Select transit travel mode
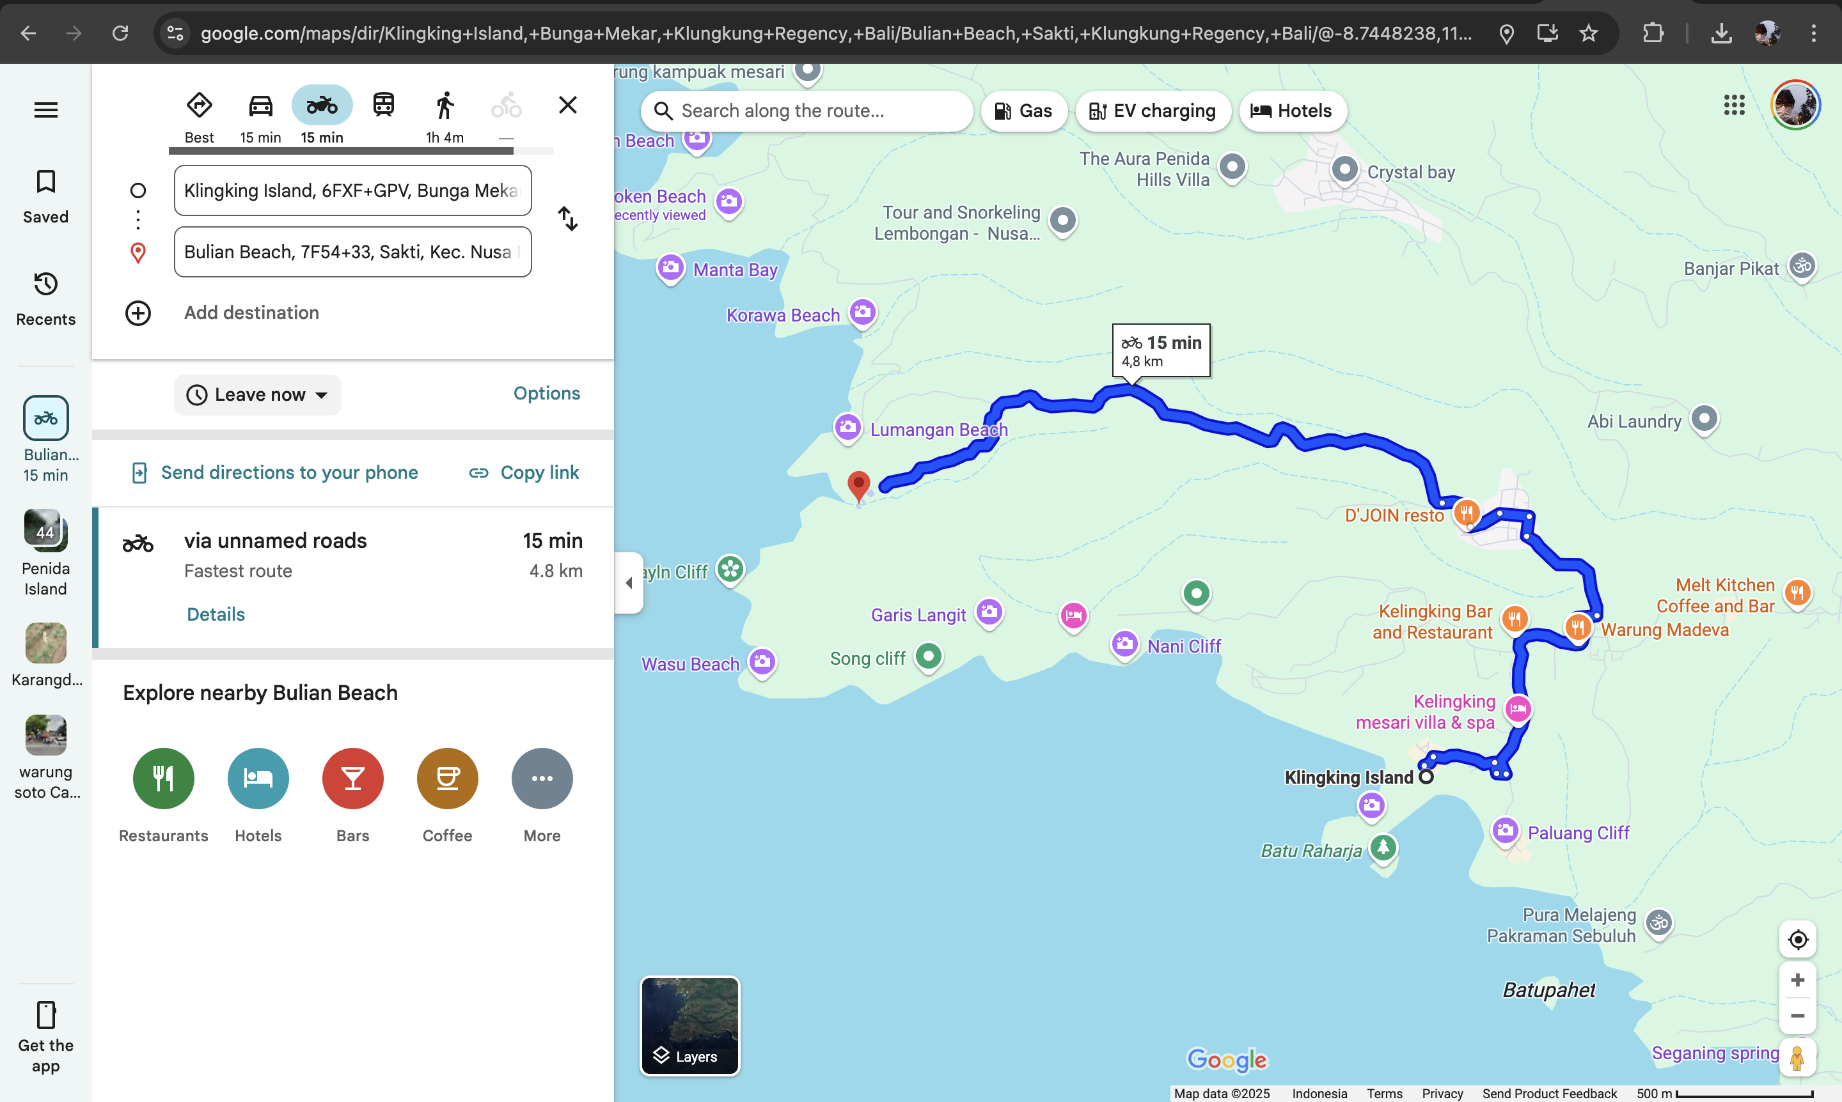This screenshot has height=1102, width=1842. (x=383, y=105)
